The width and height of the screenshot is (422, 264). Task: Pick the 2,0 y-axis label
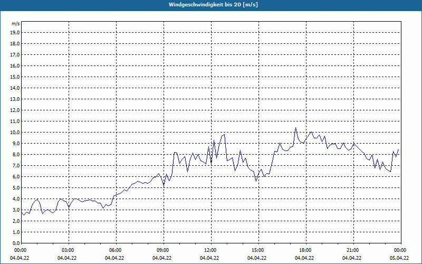[16, 221]
